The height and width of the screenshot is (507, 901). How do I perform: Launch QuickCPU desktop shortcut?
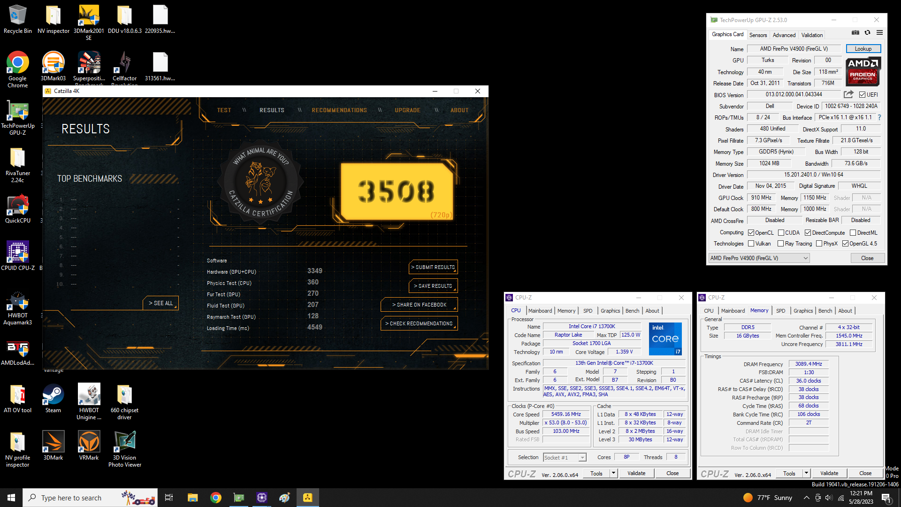point(18,208)
